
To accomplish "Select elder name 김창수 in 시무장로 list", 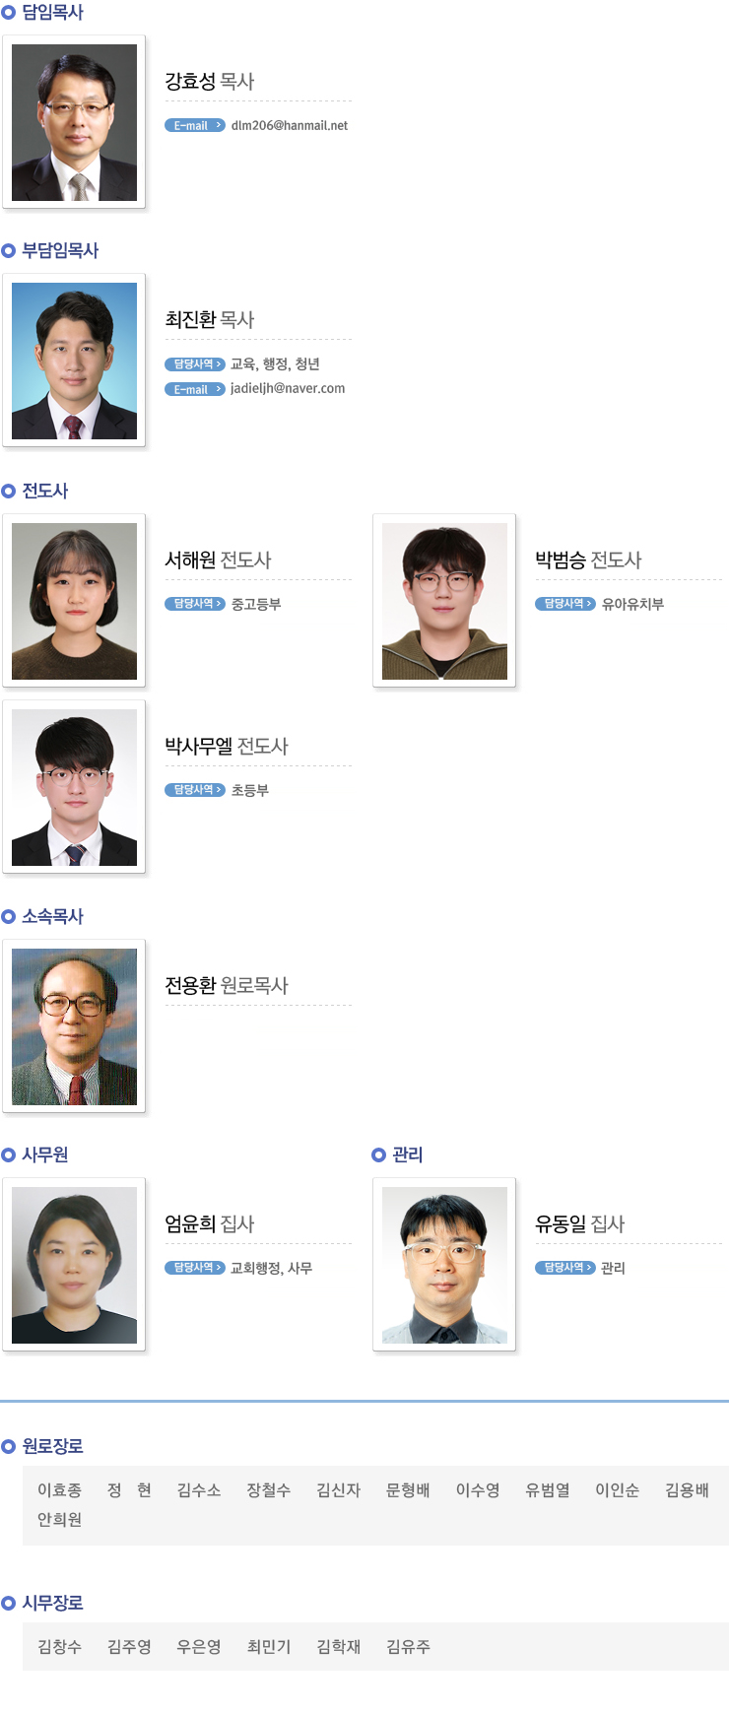I will [x=59, y=1647].
